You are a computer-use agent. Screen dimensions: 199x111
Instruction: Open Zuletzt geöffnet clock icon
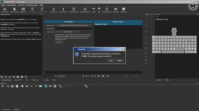[74, 10]
